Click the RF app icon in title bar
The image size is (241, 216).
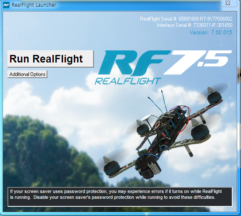[6, 5]
